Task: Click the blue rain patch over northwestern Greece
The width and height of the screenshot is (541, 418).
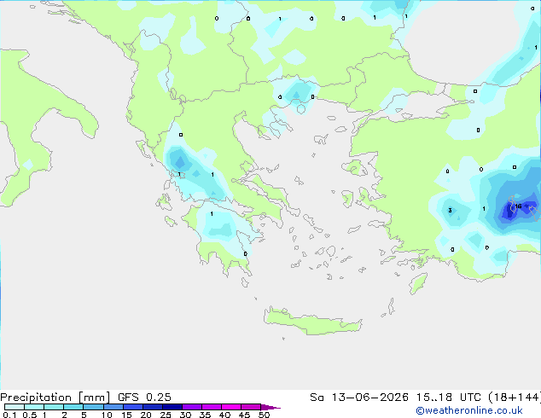Action: pos(180,161)
